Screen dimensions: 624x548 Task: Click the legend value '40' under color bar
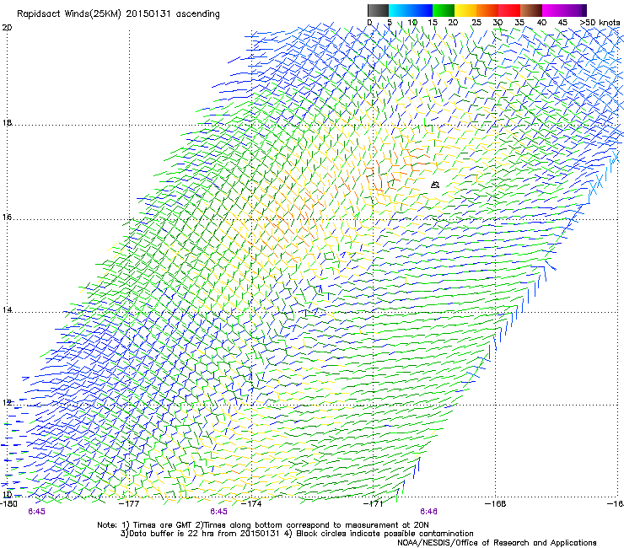541,23
